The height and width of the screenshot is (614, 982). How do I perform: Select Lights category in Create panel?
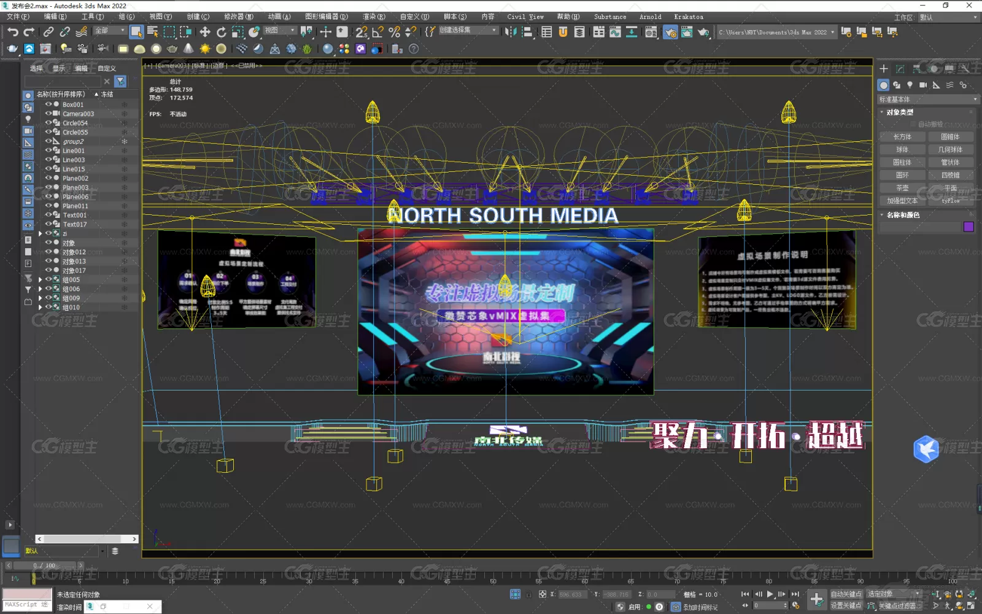910,85
